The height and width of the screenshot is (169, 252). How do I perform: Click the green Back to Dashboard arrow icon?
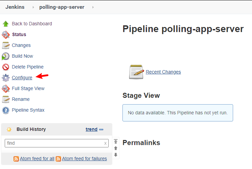click(6, 24)
